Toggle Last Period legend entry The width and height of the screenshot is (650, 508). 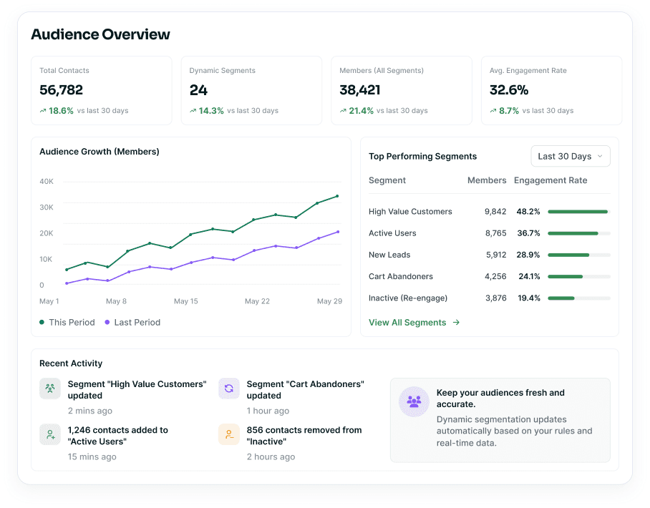[132, 323]
